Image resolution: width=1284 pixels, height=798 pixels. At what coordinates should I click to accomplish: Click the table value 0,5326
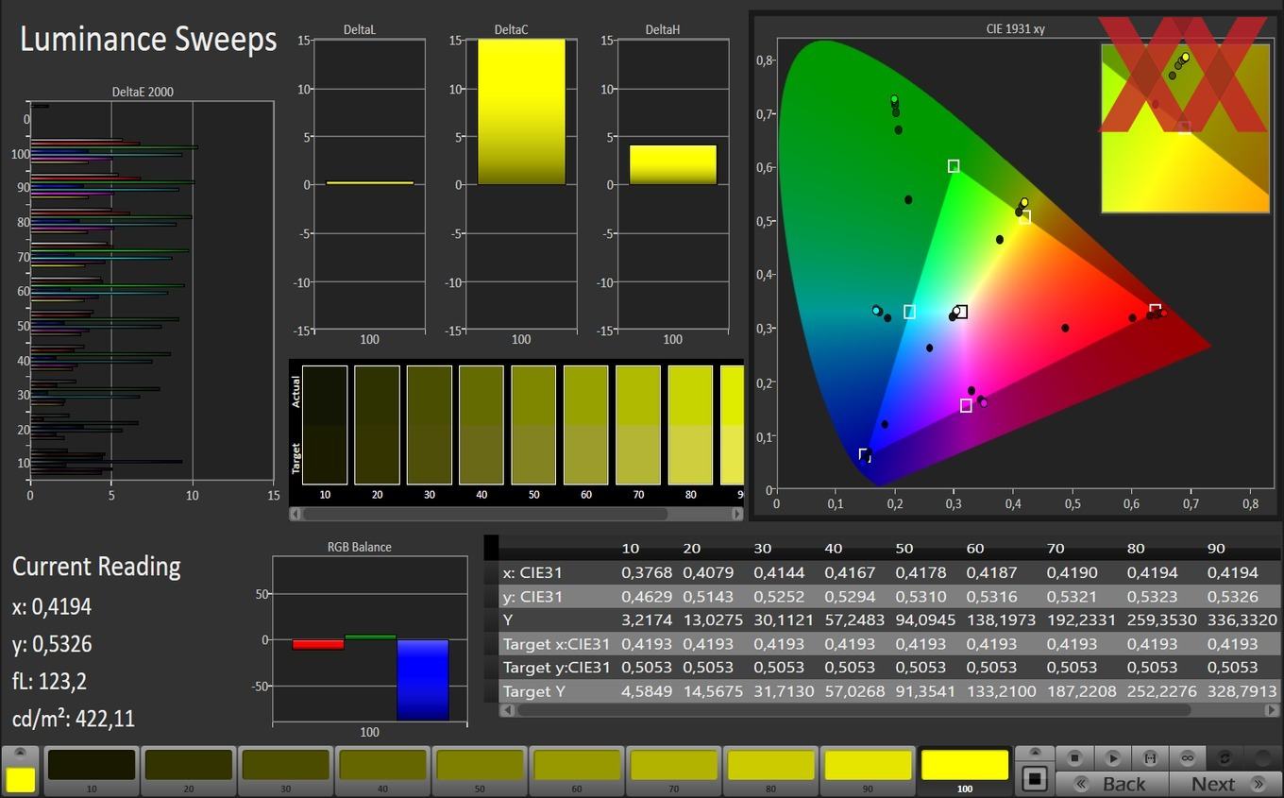pyautogui.click(x=1232, y=596)
